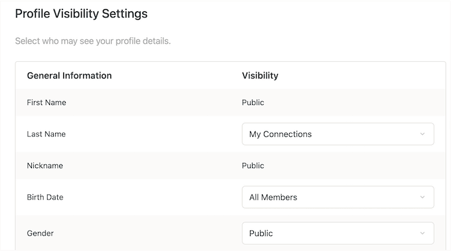Click the 'General Information' column header
The width and height of the screenshot is (452, 252).
click(x=69, y=76)
